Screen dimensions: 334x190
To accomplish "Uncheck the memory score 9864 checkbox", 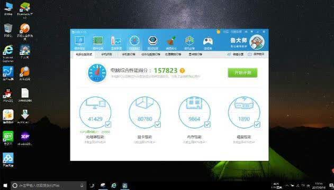I will pyautogui.click(x=207, y=125).
